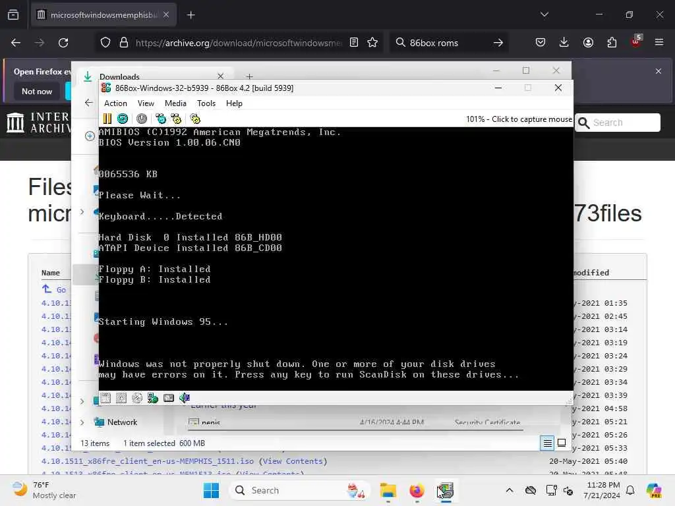
Task: Select the microsoftwindowsmemphis Firefox tab
Action: coord(103,15)
